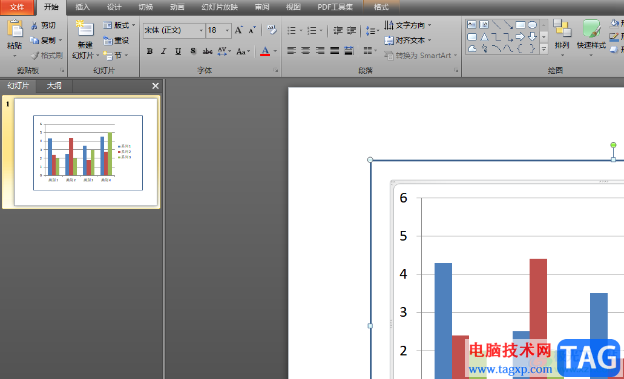The height and width of the screenshot is (379, 624).
Task: Pick the triangle shape from the drawing gallery
Action: pos(484,37)
